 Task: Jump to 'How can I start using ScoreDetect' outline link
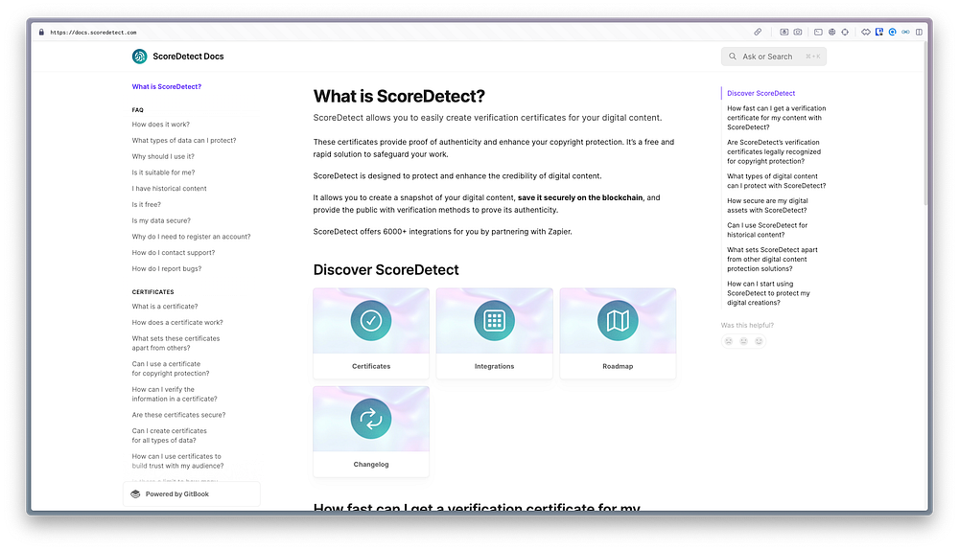tap(768, 293)
